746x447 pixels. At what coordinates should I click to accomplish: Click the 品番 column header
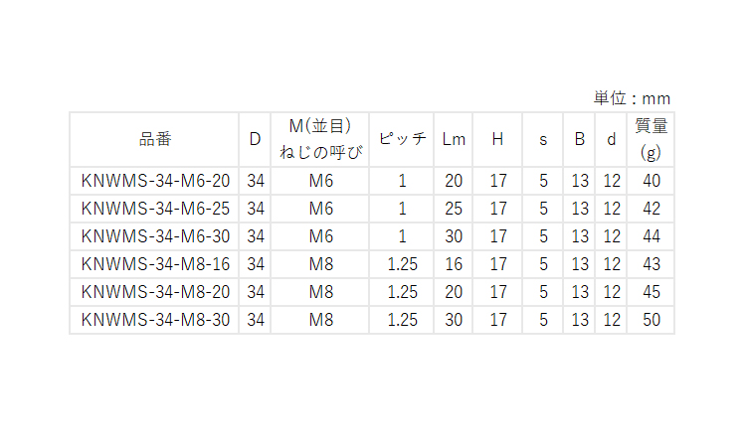click(154, 139)
